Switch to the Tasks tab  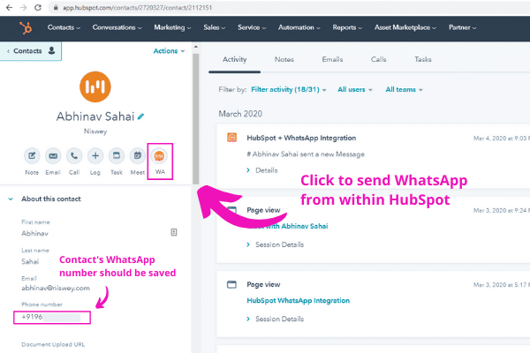click(x=423, y=59)
